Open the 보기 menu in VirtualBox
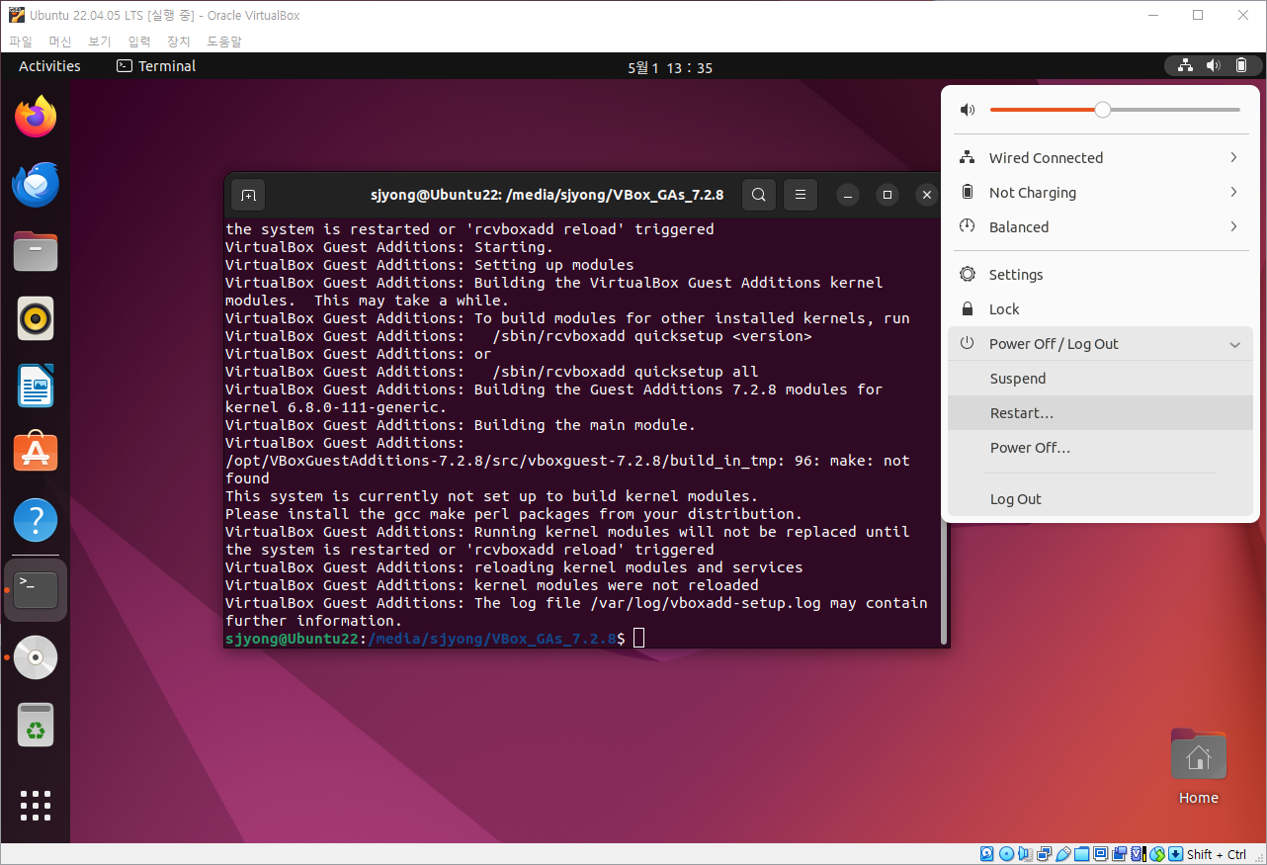Image resolution: width=1267 pixels, height=865 pixels. (x=100, y=42)
